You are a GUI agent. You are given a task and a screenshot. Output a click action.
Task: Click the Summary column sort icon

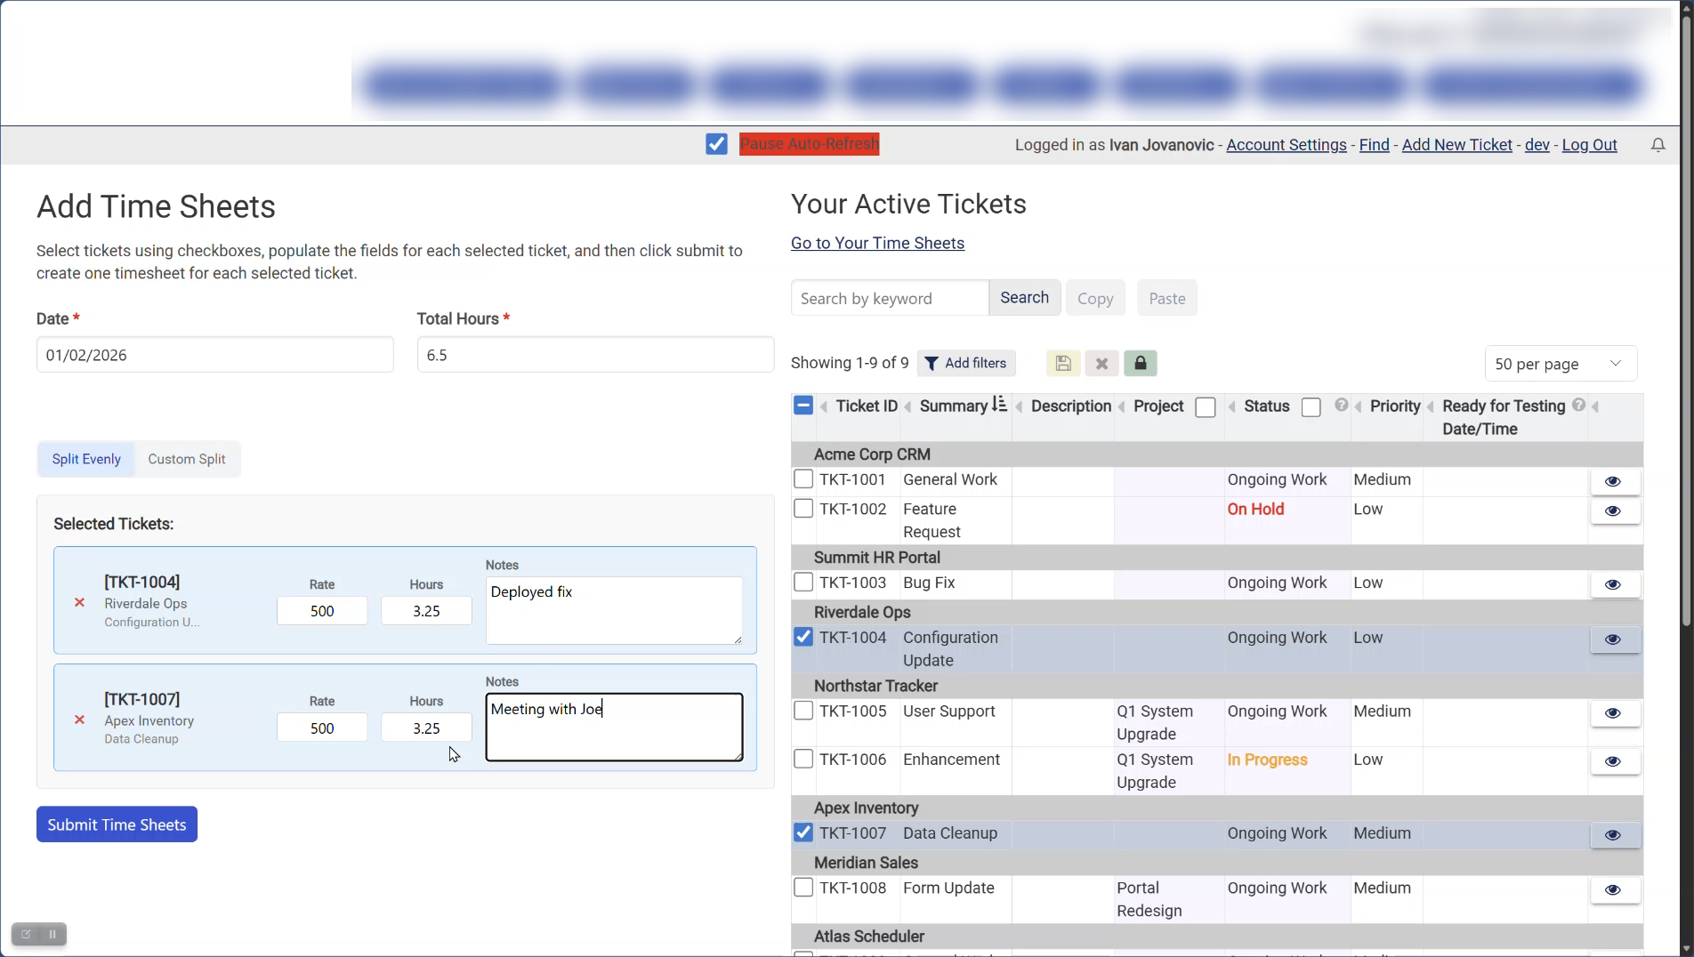click(999, 406)
